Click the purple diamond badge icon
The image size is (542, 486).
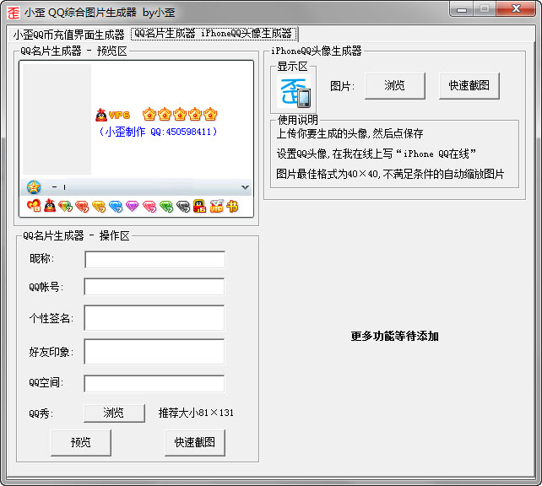(132, 207)
